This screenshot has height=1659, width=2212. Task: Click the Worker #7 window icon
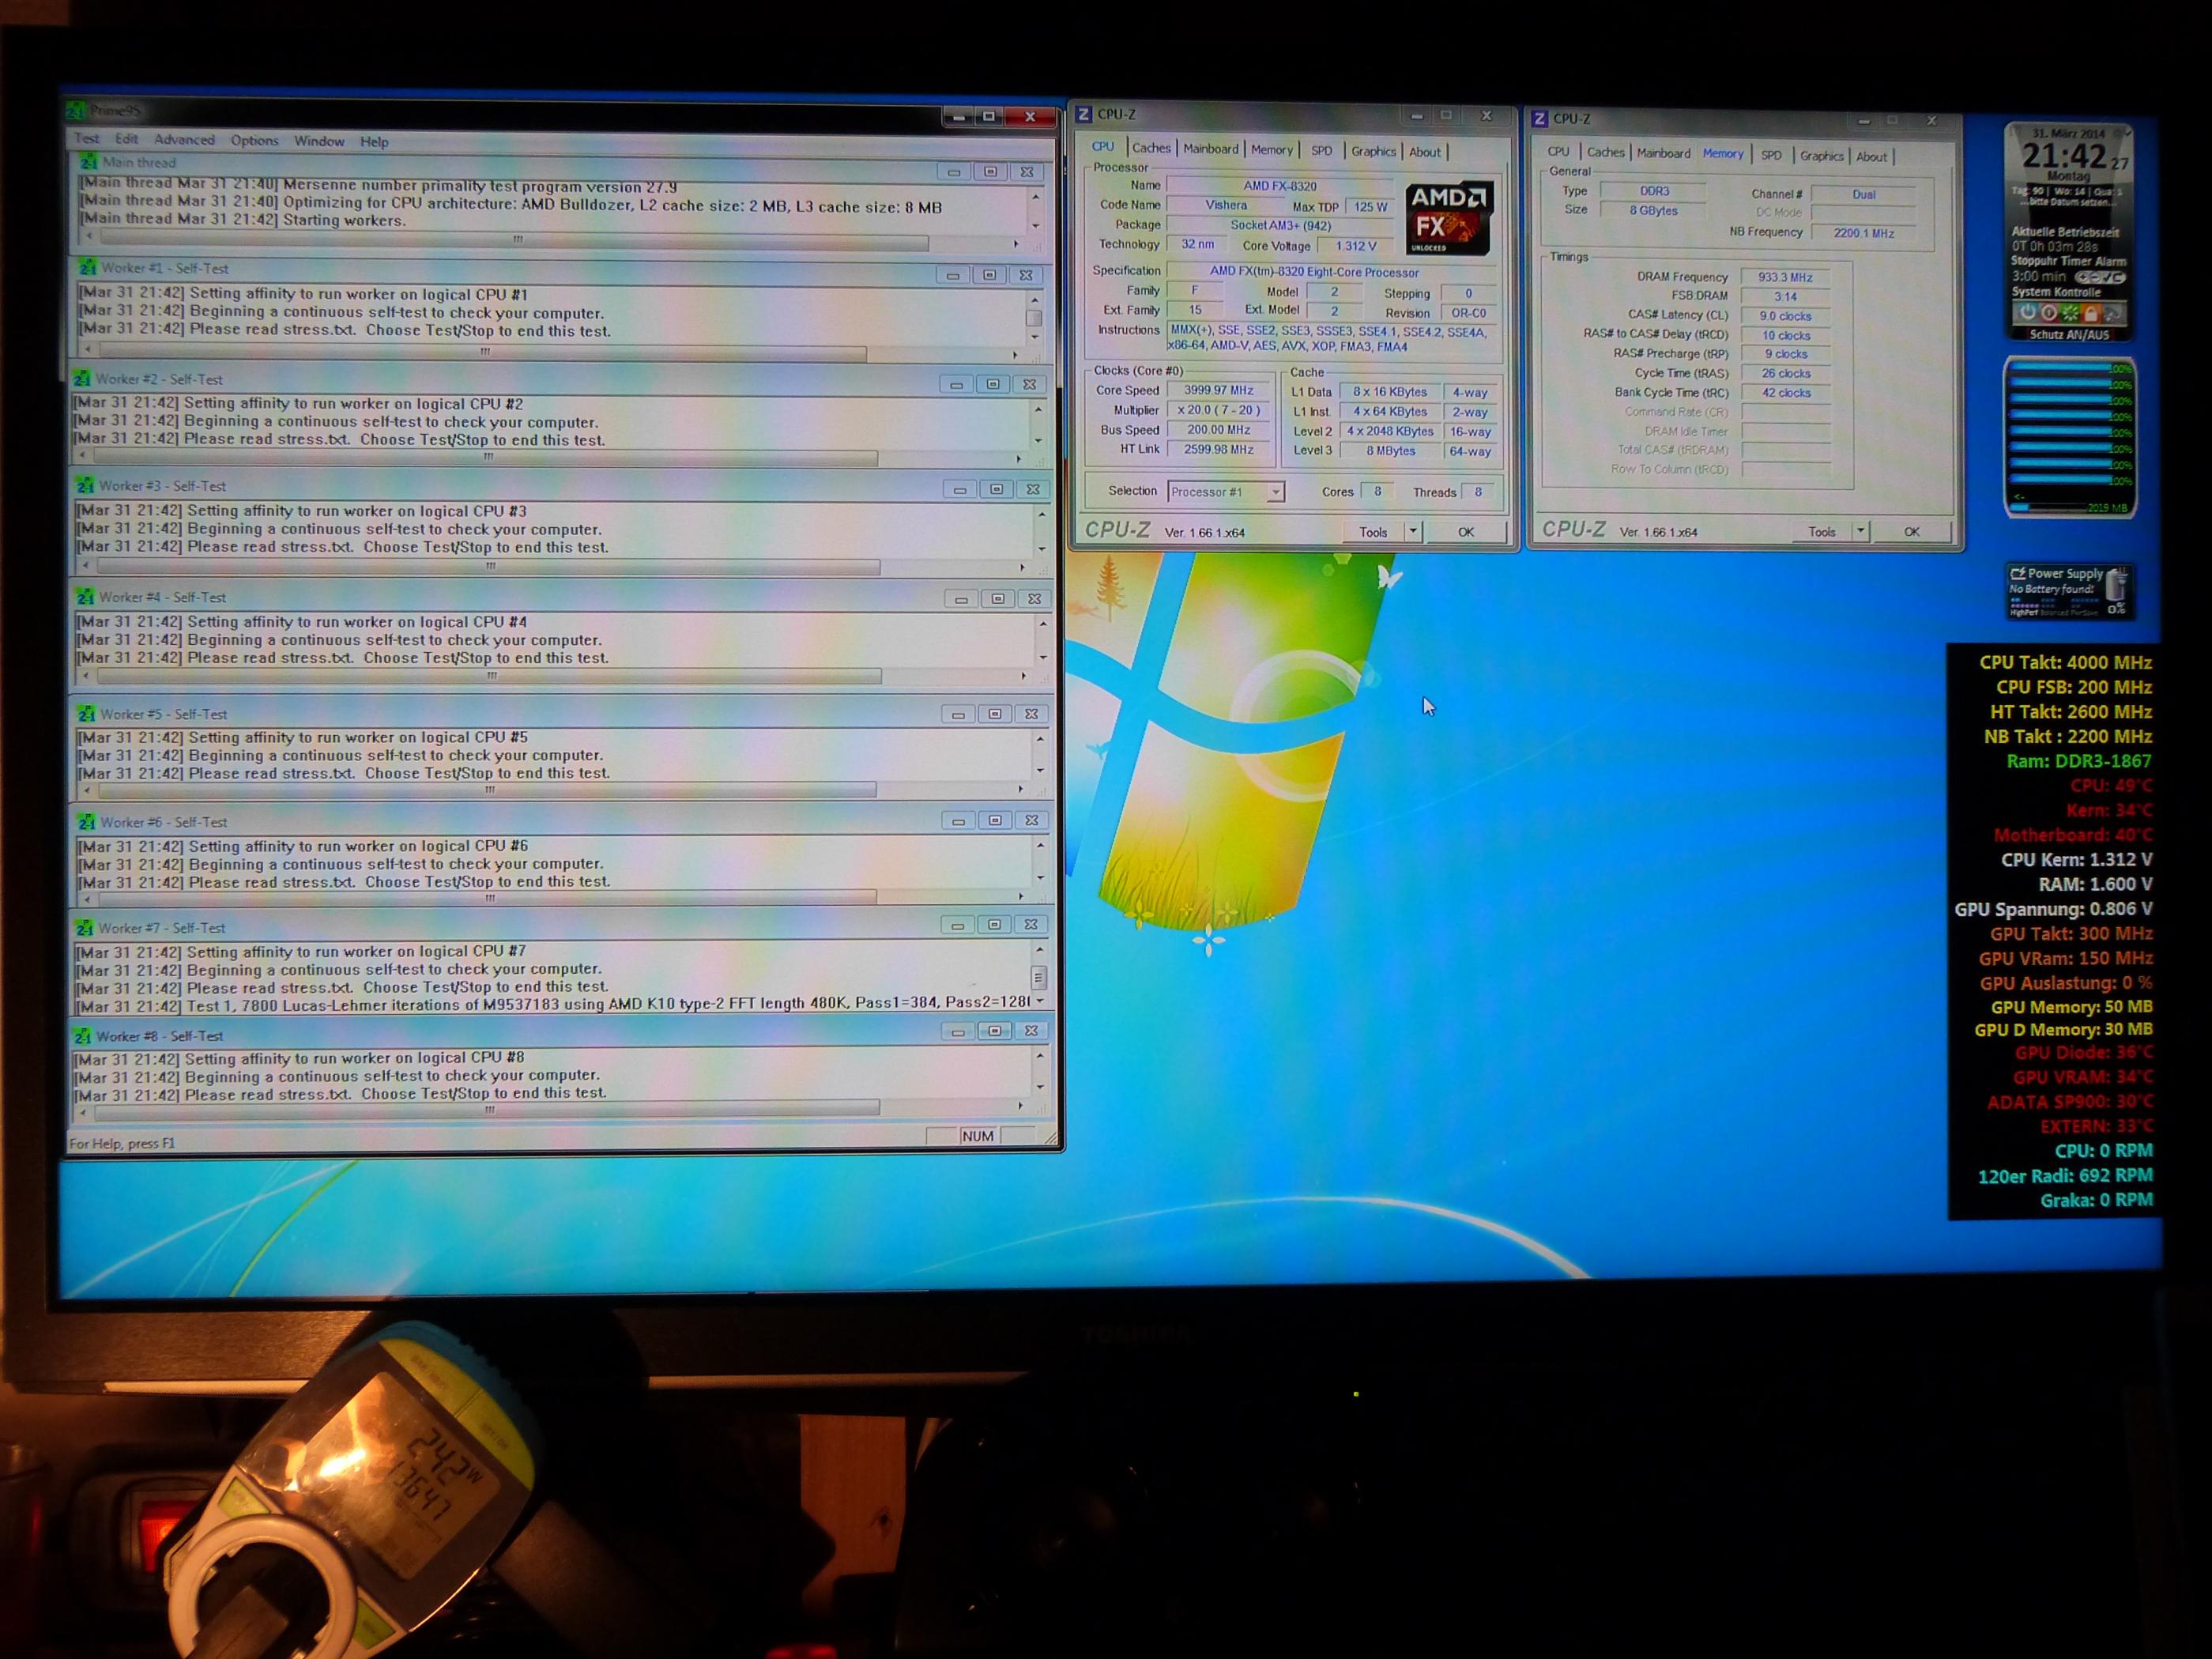click(x=85, y=928)
